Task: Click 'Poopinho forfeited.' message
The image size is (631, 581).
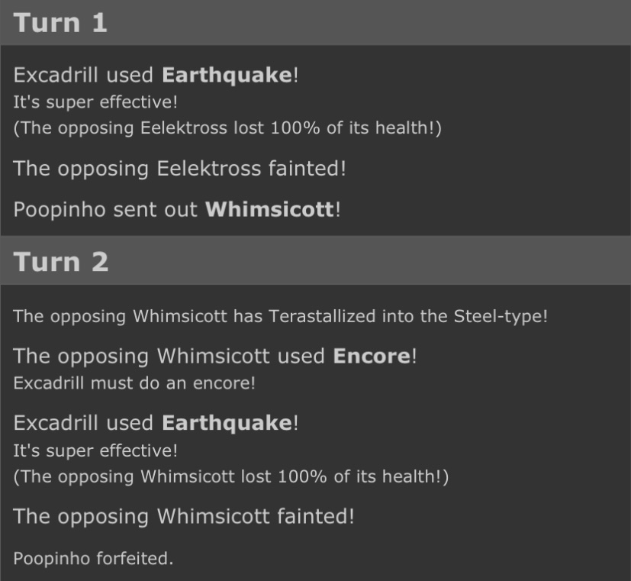Action: click(x=93, y=558)
